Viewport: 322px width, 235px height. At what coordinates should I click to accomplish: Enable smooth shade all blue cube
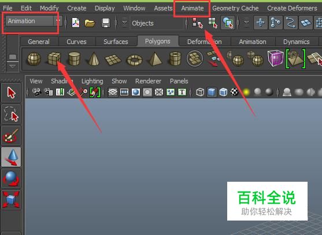pyautogui.click(x=212, y=92)
